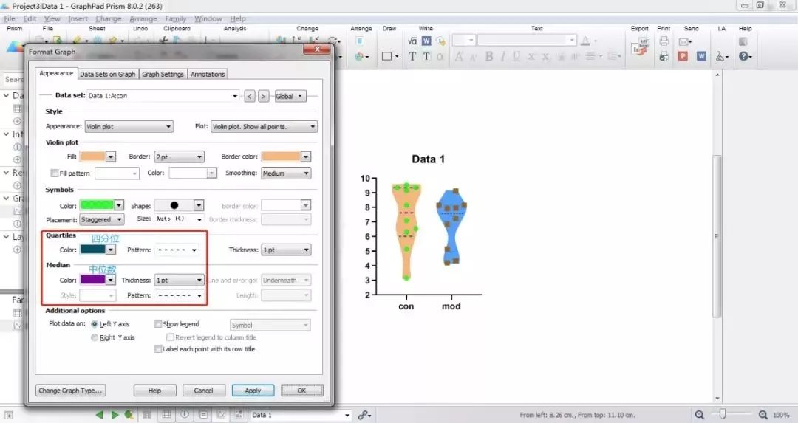Screen dimensions: 798x423
Task: Click the purple Median color swatch
Action: 92,280
